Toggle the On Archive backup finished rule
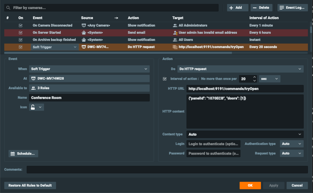The width and height of the screenshot is (313, 193). click(x=21, y=40)
